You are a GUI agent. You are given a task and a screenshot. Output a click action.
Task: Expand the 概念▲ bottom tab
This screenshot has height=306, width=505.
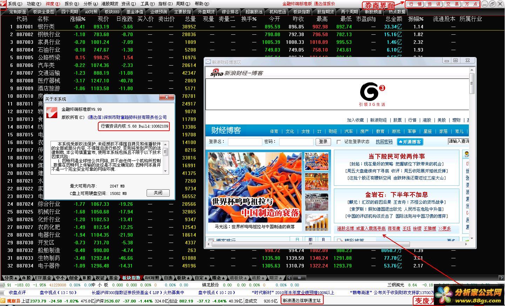[x=218, y=278]
